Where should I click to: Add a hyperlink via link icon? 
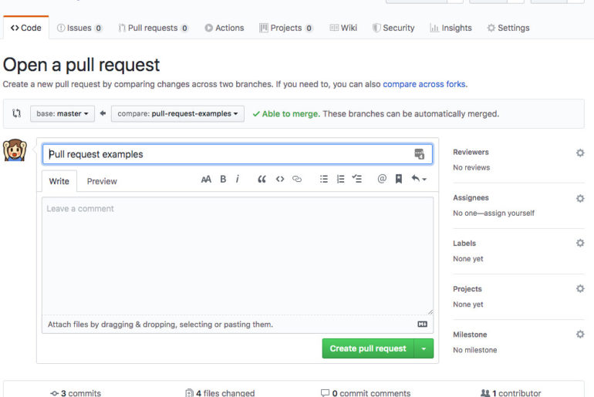coord(297,179)
